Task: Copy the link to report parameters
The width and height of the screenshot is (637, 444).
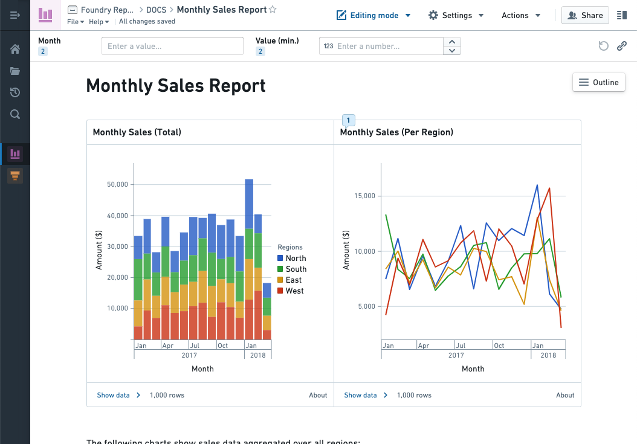Action: click(x=621, y=46)
